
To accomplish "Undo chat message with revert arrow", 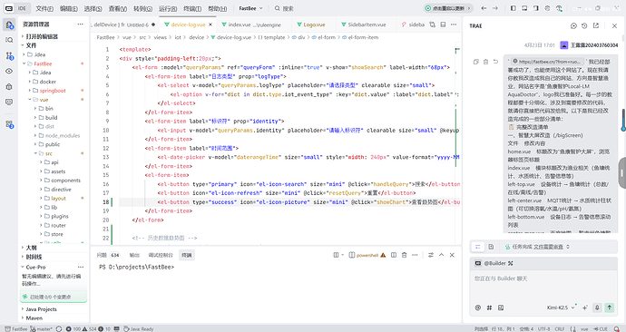I will click(x=495, y=62).
